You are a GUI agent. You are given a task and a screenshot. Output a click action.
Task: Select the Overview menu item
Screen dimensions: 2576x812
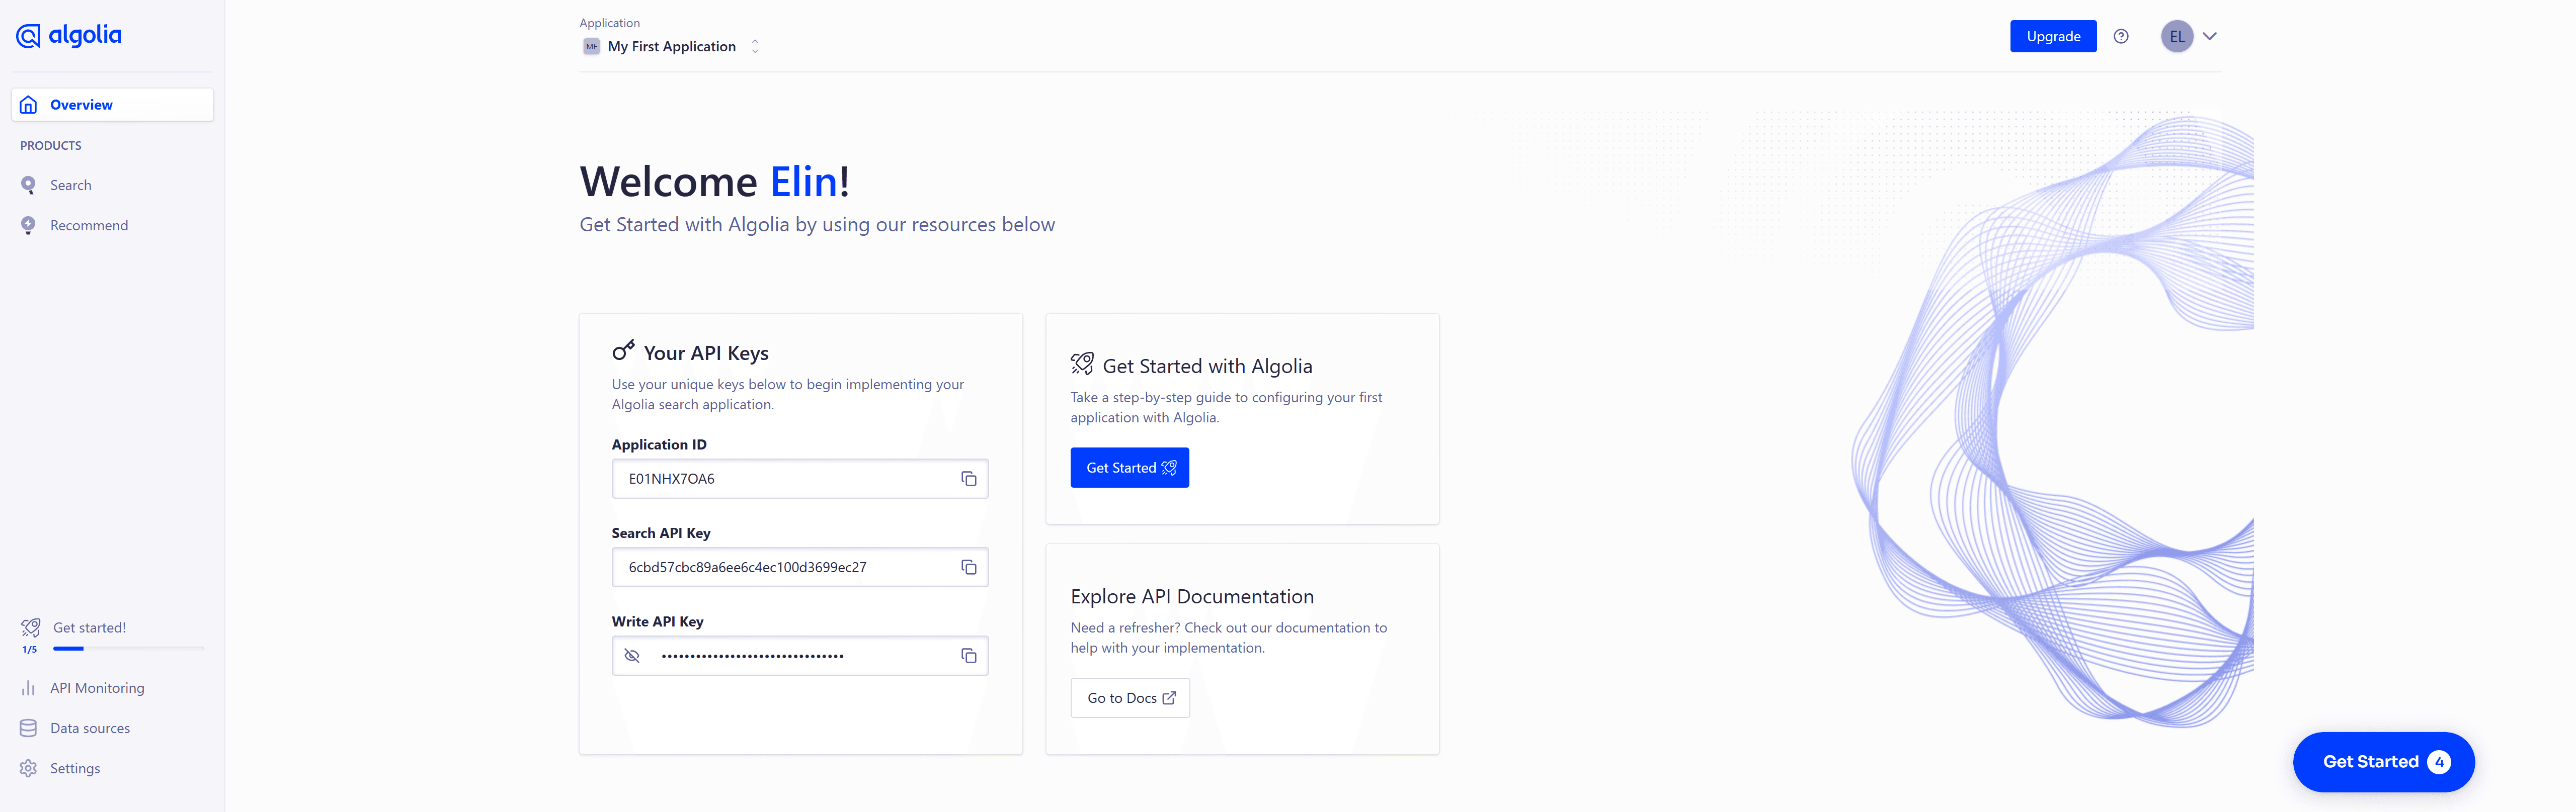(113, 105)
